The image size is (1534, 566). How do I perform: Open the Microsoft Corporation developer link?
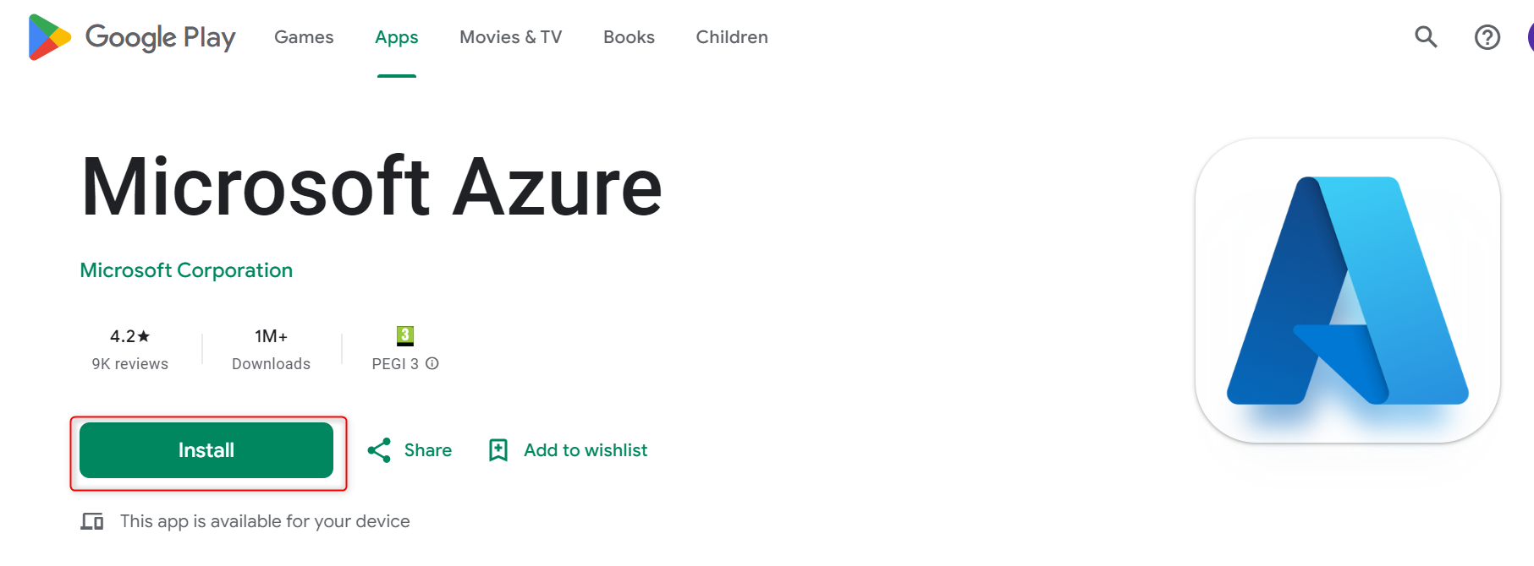click(186, 270)
